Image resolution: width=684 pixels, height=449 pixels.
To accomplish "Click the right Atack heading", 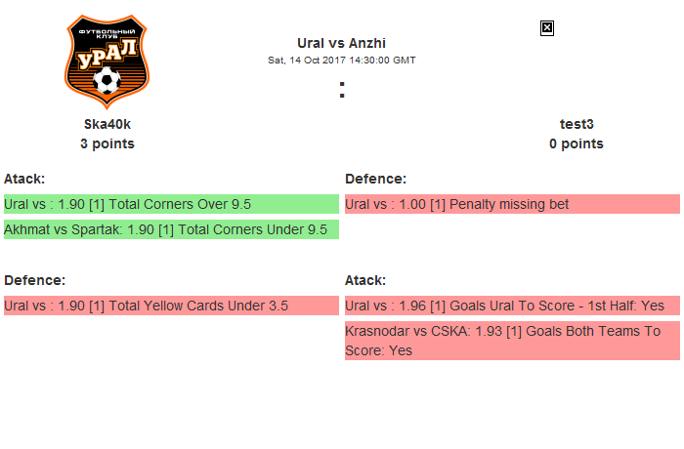I will tap(365, 280).
